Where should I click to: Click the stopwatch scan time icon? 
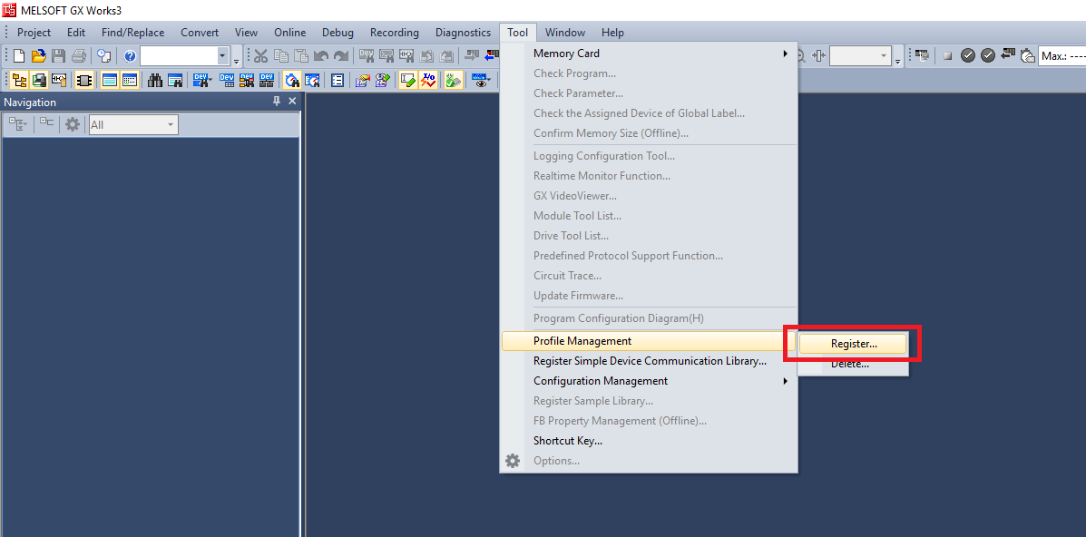tap(1027, 56)
